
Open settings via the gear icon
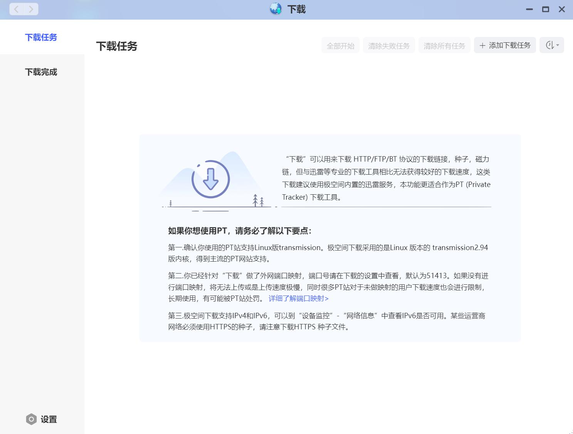point(31,419)
